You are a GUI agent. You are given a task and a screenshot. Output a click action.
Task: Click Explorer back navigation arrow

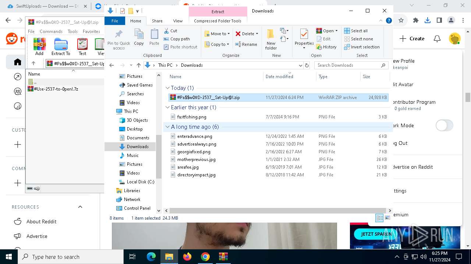point(111,65)
